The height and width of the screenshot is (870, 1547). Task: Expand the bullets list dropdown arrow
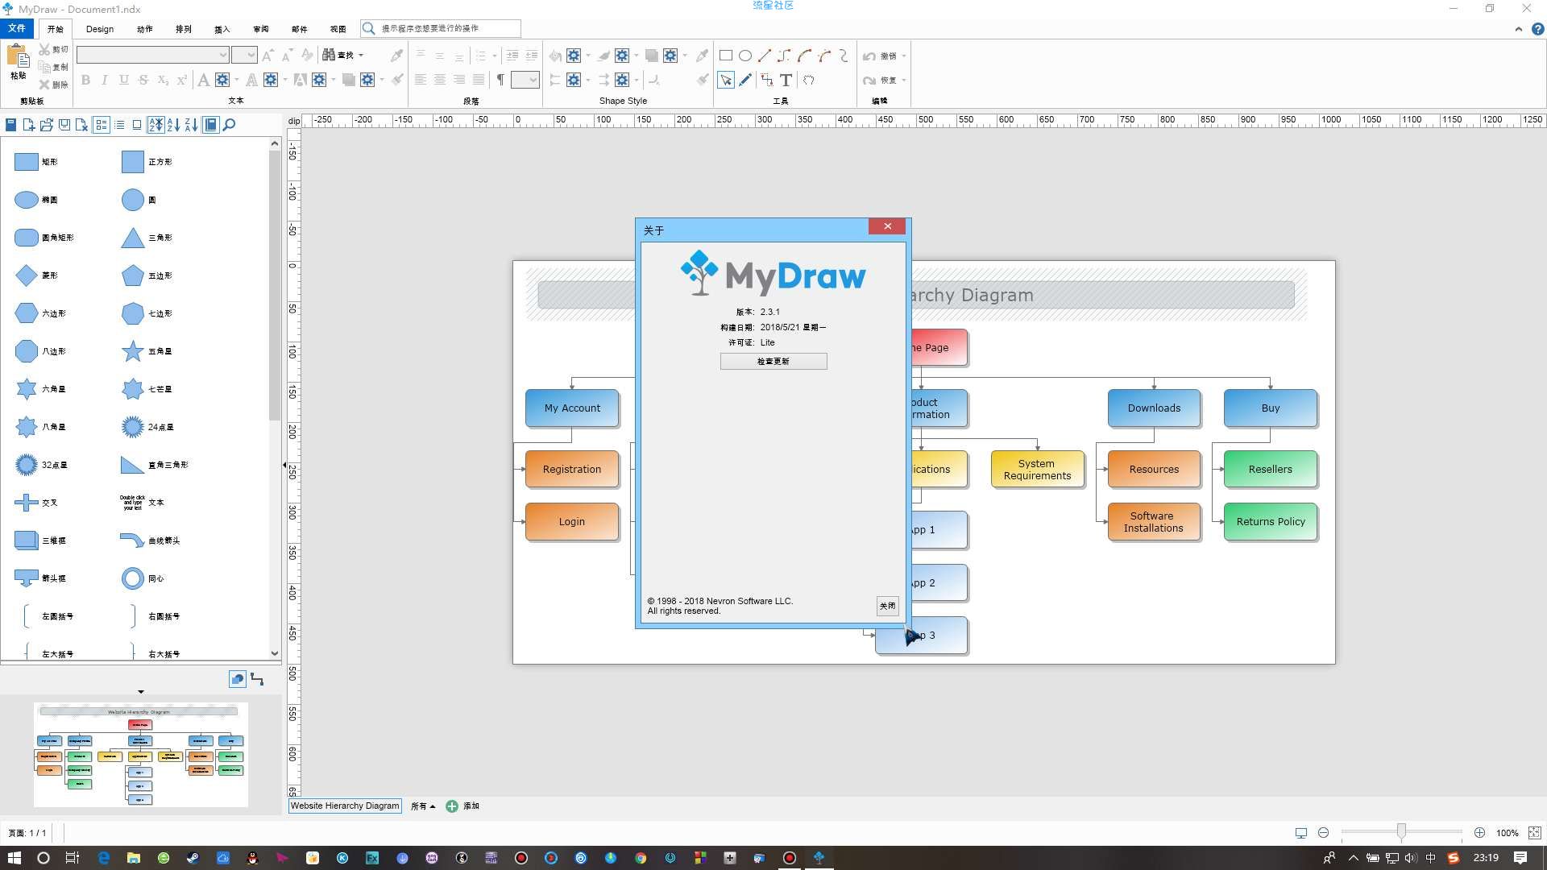[494, 56]
